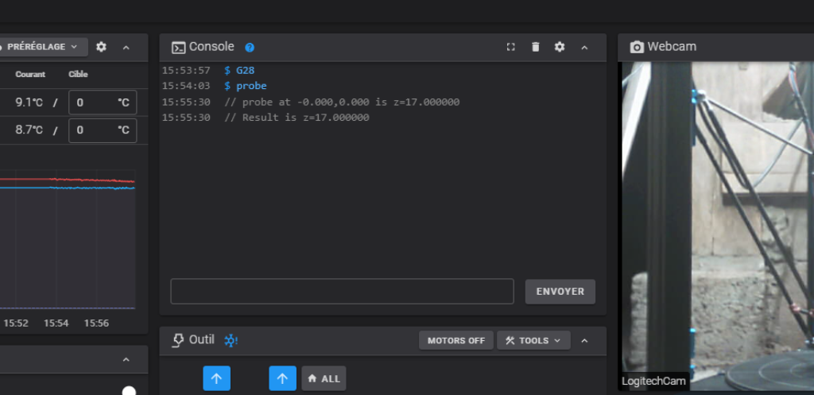This screenshot has width=814, height=395.
Task: Open the Console help question mark icon
Action: coord(250,48)
